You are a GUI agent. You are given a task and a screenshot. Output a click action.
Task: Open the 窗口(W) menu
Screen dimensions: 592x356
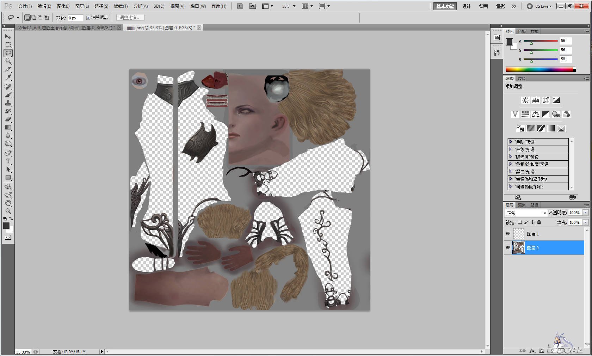coord(198,6)
